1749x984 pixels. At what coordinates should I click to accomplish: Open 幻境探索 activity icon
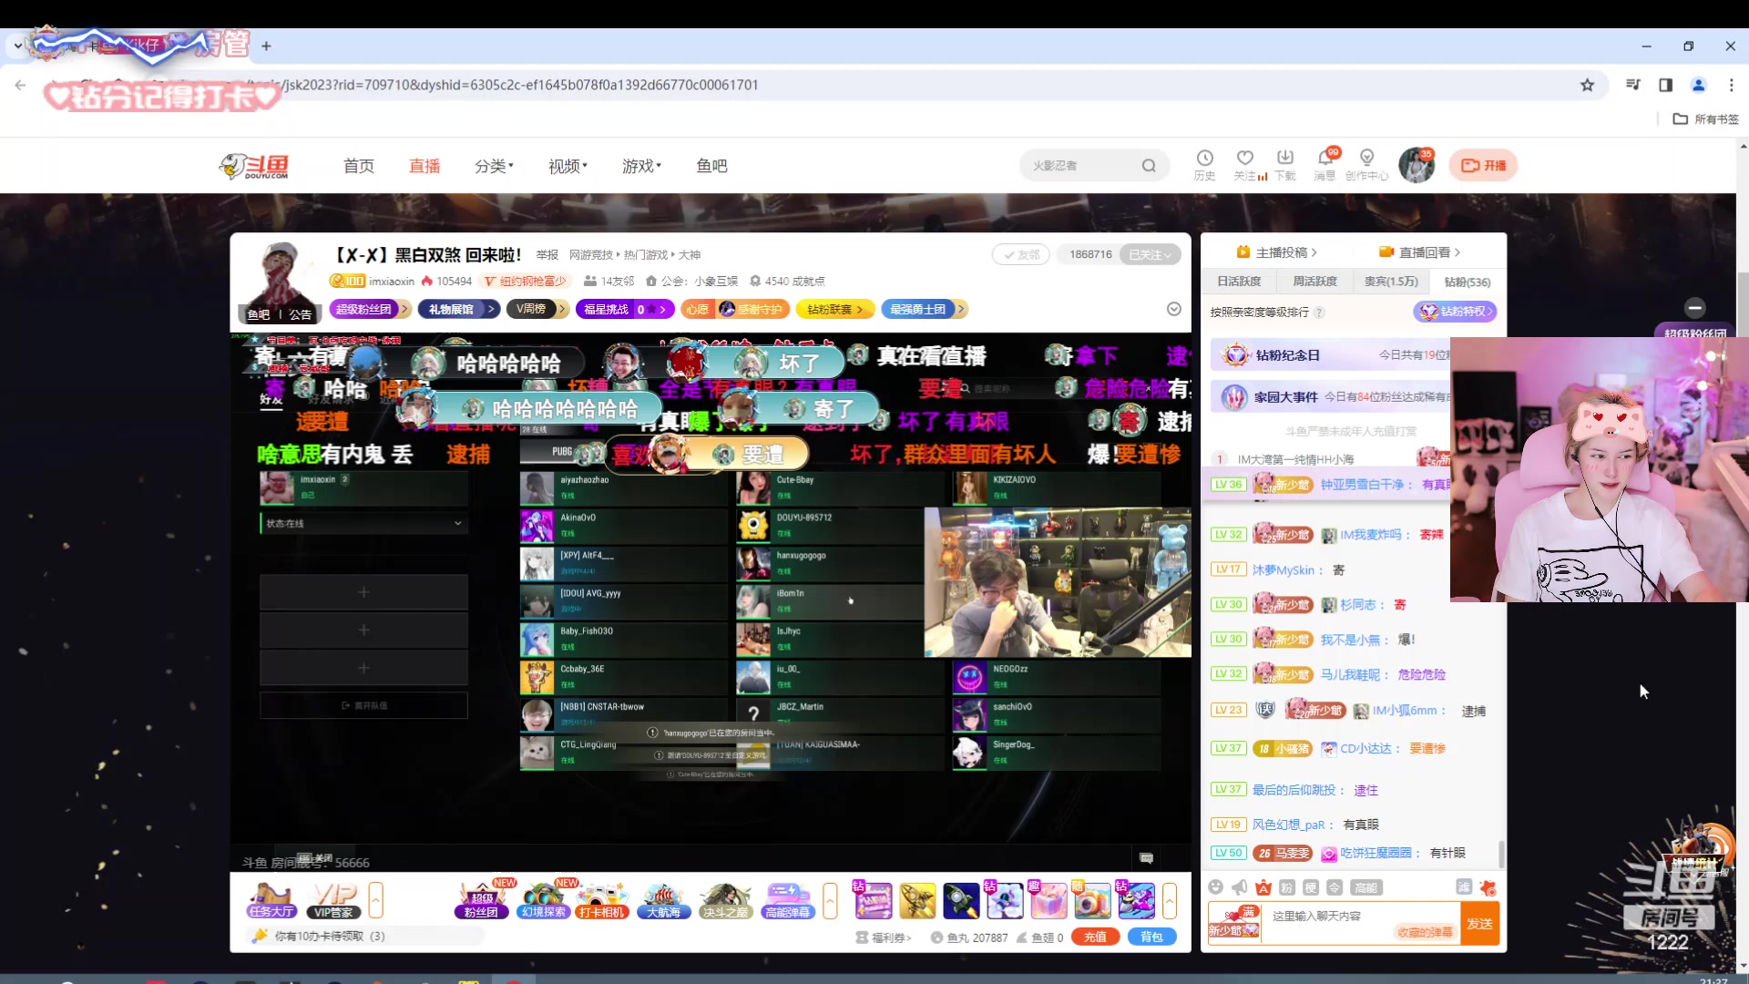pos(544,900)
